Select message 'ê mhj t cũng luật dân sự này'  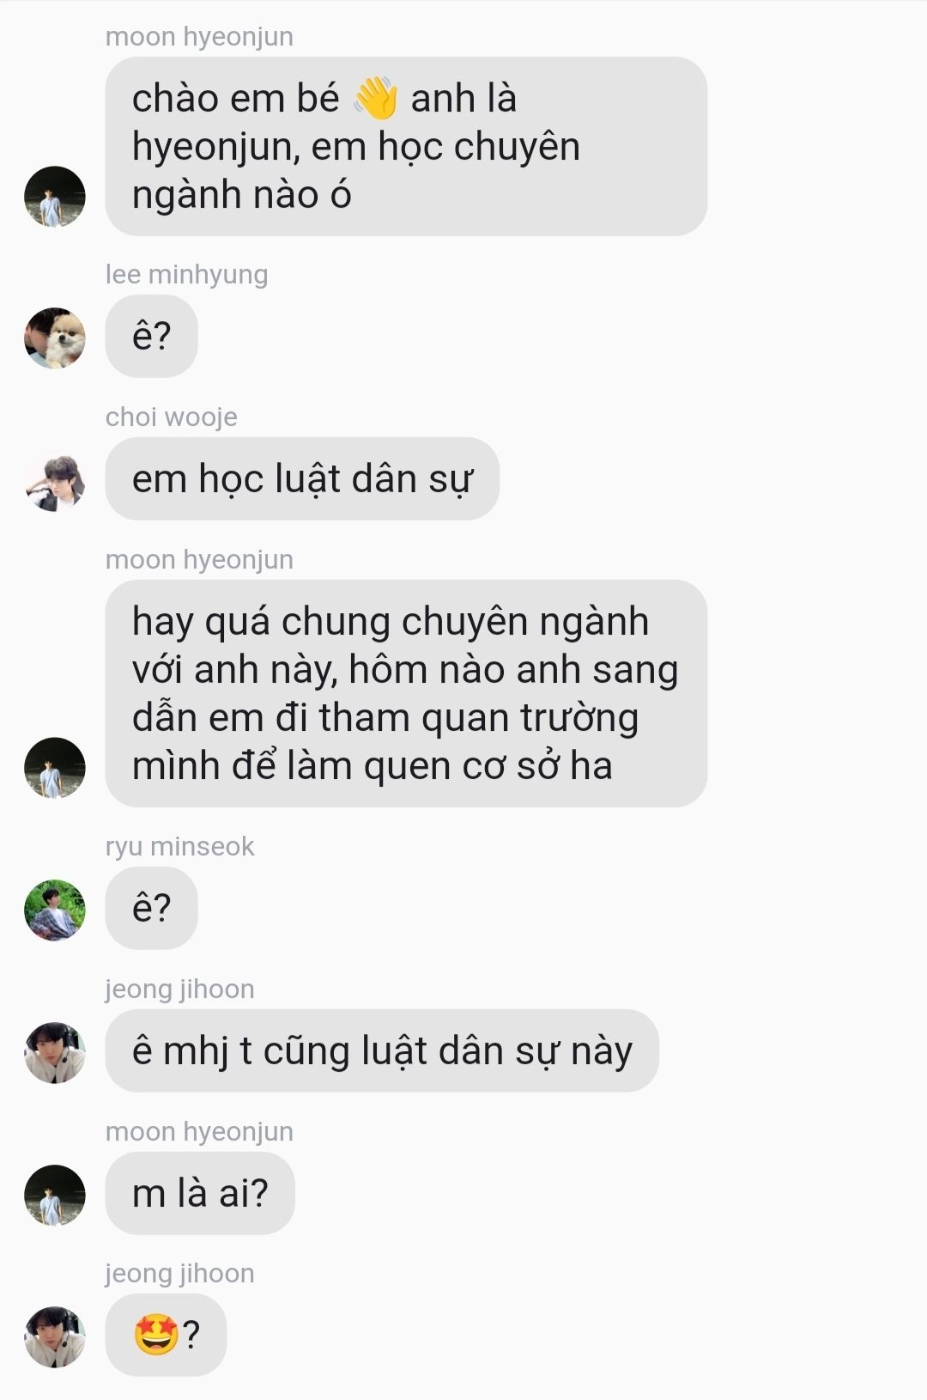(382, 1050)
